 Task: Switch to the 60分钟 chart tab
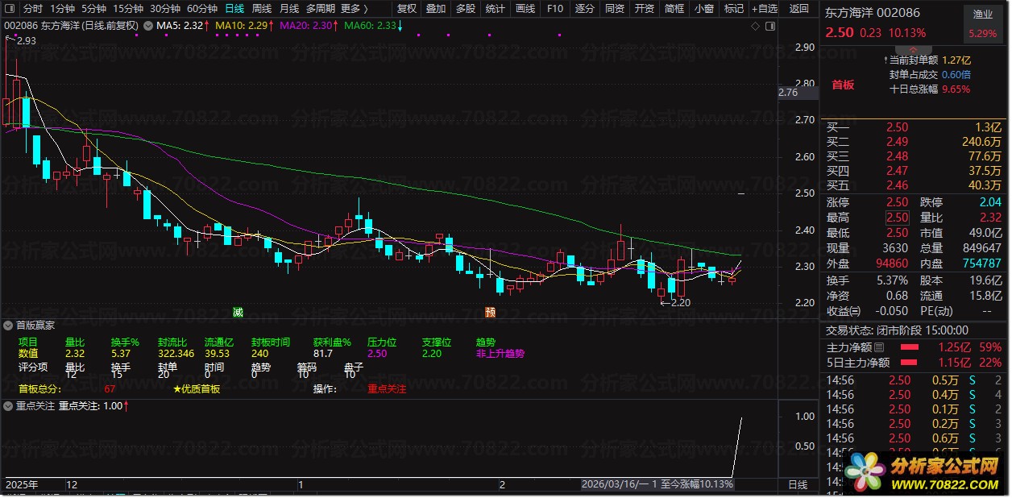coord(201,9)
